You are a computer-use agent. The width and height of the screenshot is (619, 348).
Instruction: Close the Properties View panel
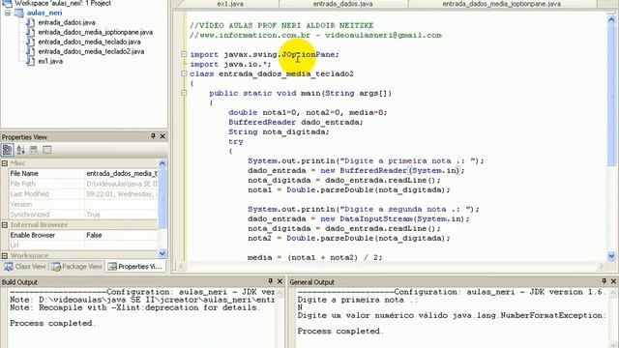pos(162,136)
